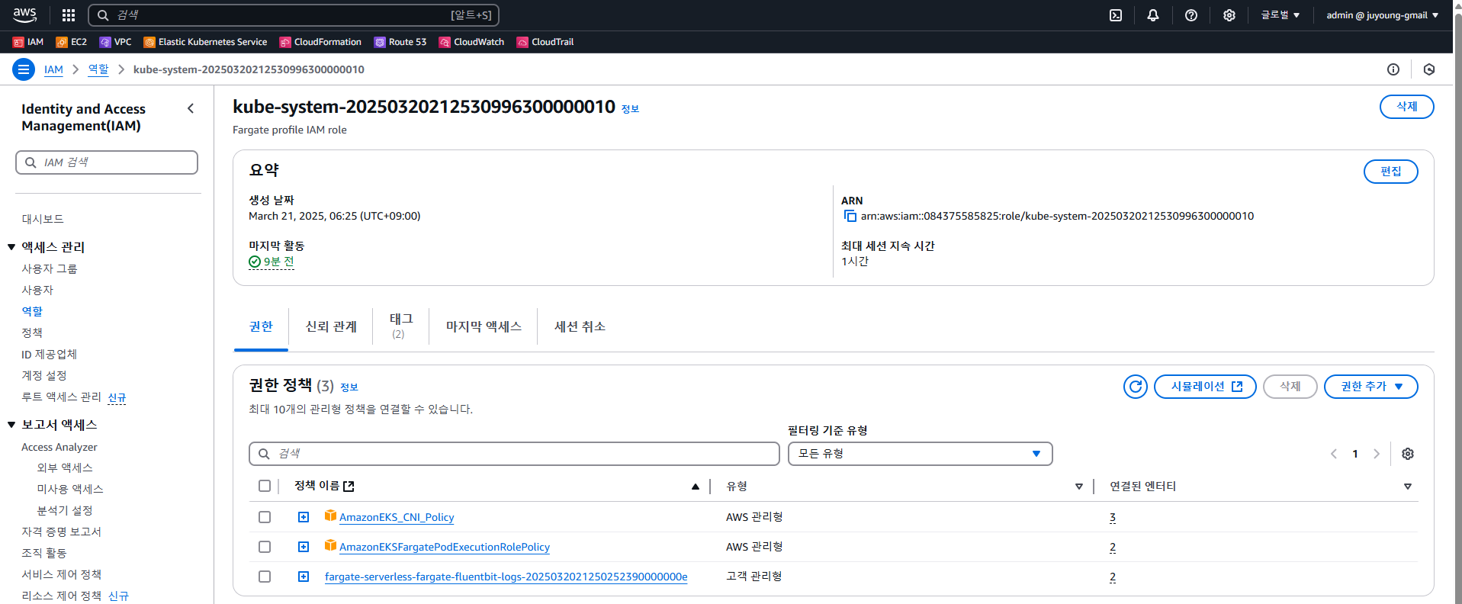
Task: Check the AmazonEKS_CNI_Policy row
Action: 265,517
